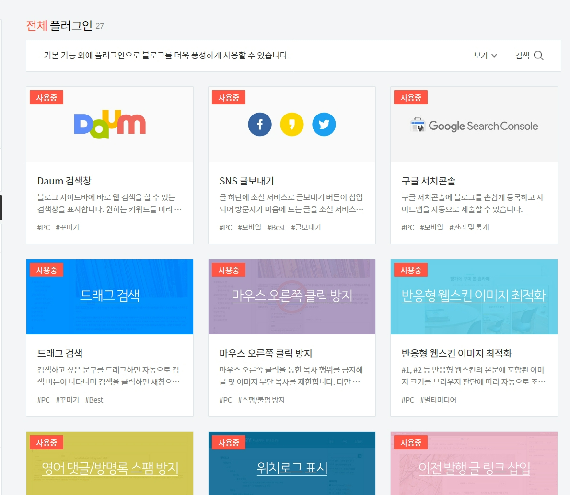
Task: Click 이전 발행 글 링크 삽입 banner
Action: tap(474, 463)
